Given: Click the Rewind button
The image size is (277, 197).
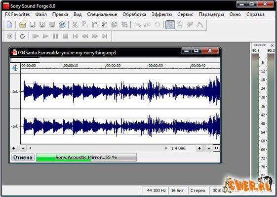Looking at the screenshot, I should tap(85, 36).
